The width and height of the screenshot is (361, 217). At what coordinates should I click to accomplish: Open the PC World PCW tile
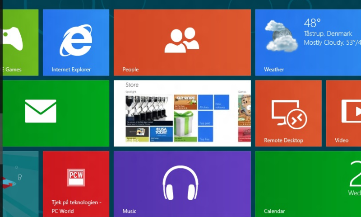point(76,184)
